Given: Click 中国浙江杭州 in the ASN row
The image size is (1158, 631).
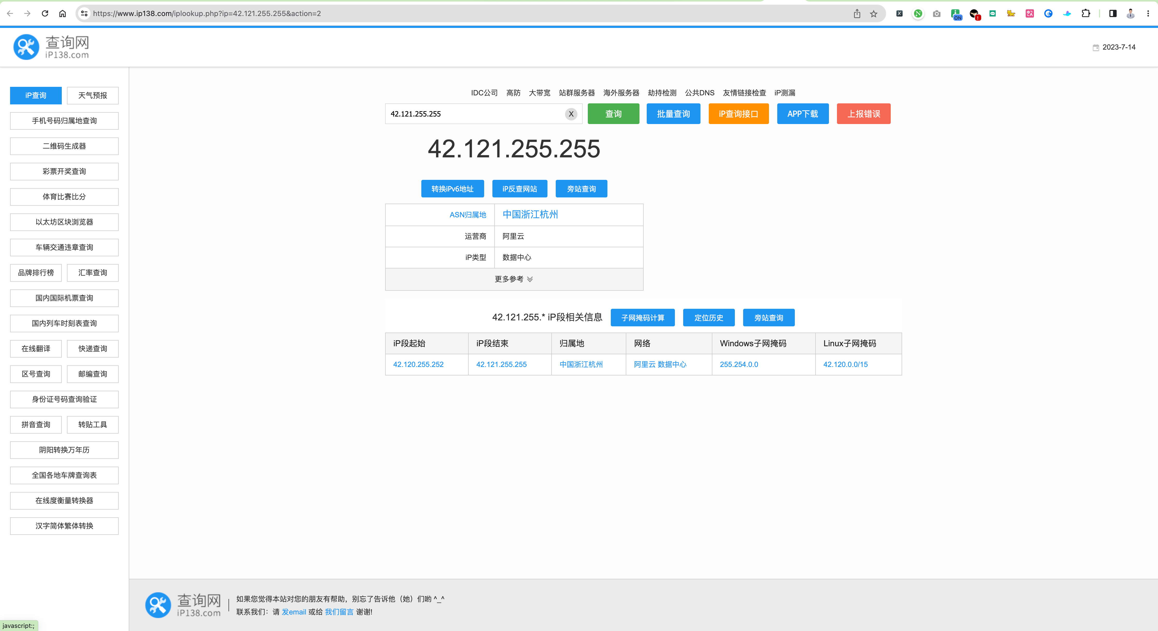Looking at the screenshot, I should coord(530,214).
